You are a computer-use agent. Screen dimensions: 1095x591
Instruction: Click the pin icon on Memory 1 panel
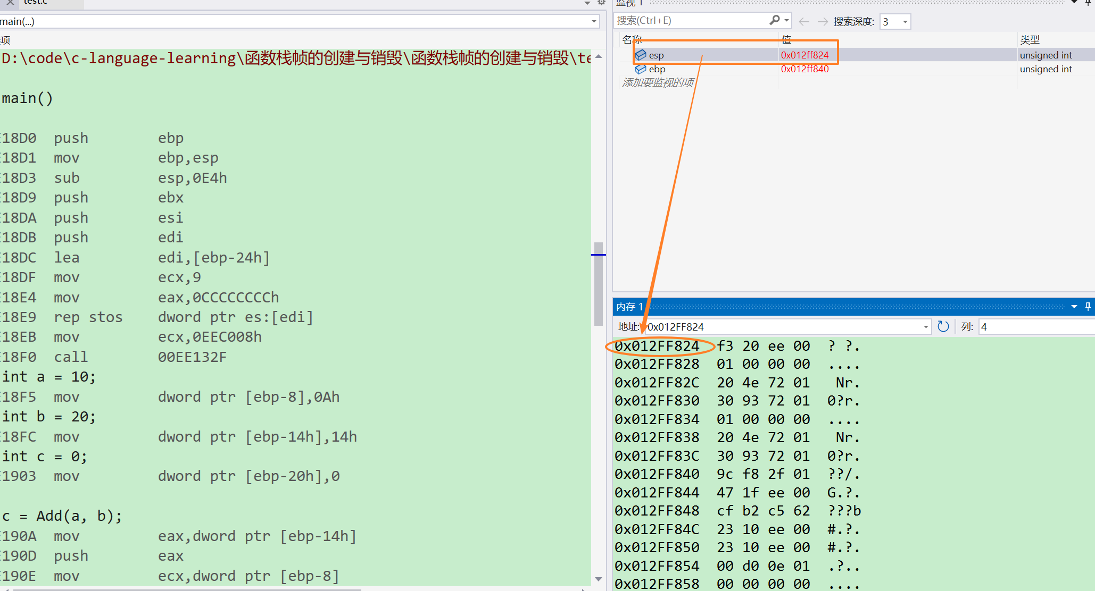click(1088, 307)
